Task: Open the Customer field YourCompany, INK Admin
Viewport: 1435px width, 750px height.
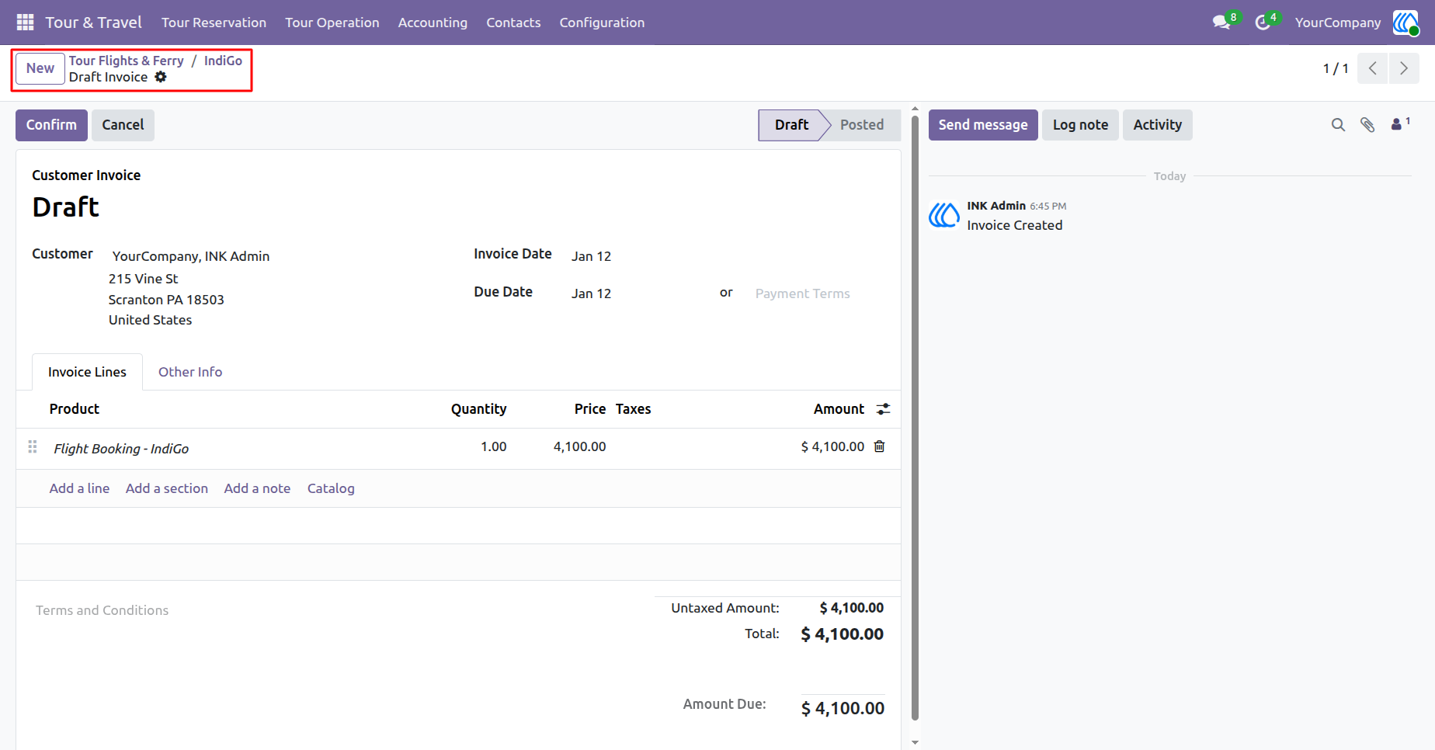Action: [x=191, y=256]
